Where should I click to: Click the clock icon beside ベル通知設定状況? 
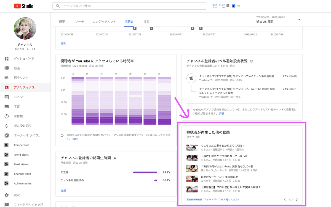coord(252,61)
